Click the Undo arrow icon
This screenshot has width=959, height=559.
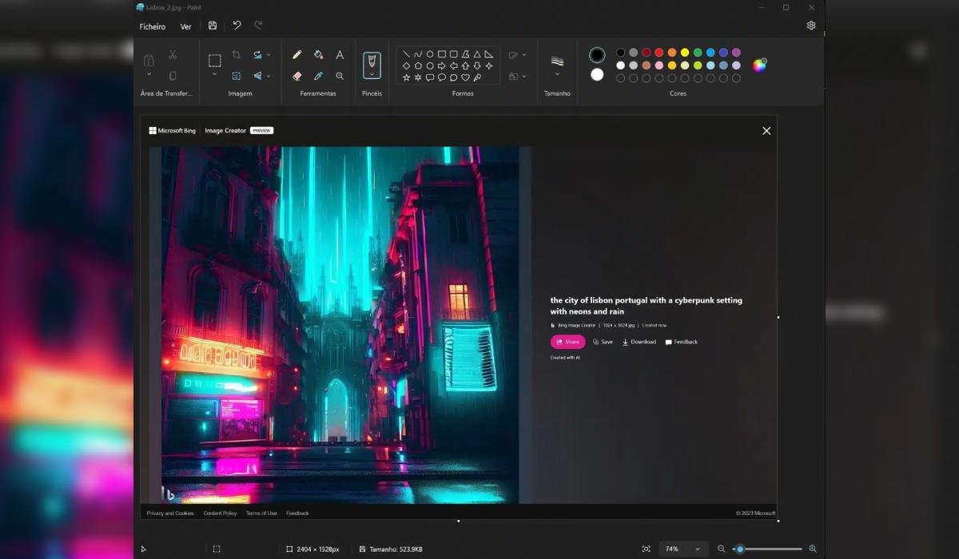[x=236, y=25]
